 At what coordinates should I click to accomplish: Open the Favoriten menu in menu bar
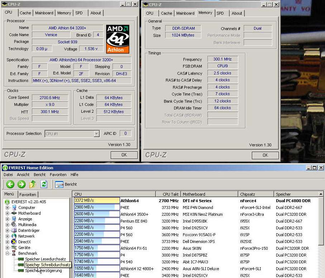click(x=58, y=175)
